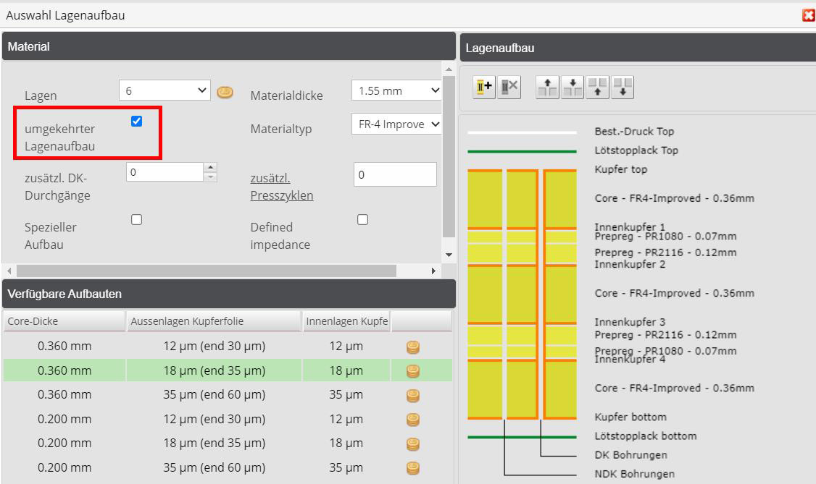This screenshot has width=816, height=484.
Task: Click the move-layer-up arrow icon
Action: coord(546,87)
